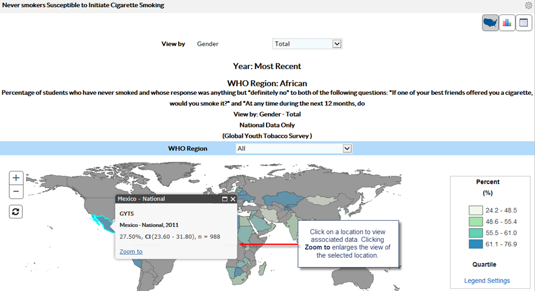Select the 24.2 - 48.5 legend swatch
The width and height of the screenshot is (535, 291).
(476, 210)
